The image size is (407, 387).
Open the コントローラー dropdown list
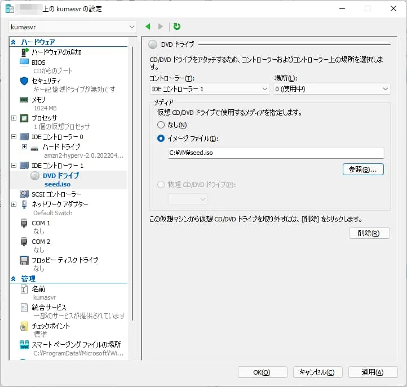(x=209, y=89)
